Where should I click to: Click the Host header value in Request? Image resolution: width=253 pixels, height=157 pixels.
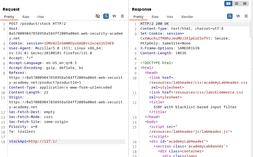click(x=66, y=36)
